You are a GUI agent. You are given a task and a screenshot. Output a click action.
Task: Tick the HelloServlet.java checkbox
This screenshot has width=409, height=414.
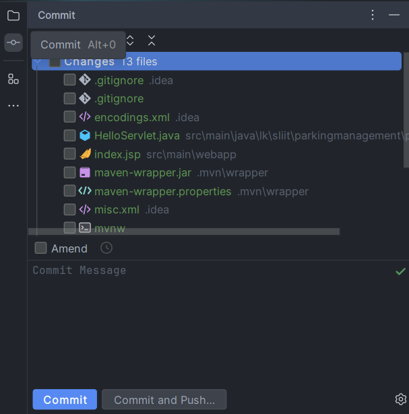[69, 136]
